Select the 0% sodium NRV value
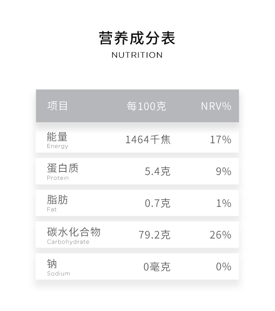Image resolution: width=275 pixels, height=311 pixels. [223, 267]
